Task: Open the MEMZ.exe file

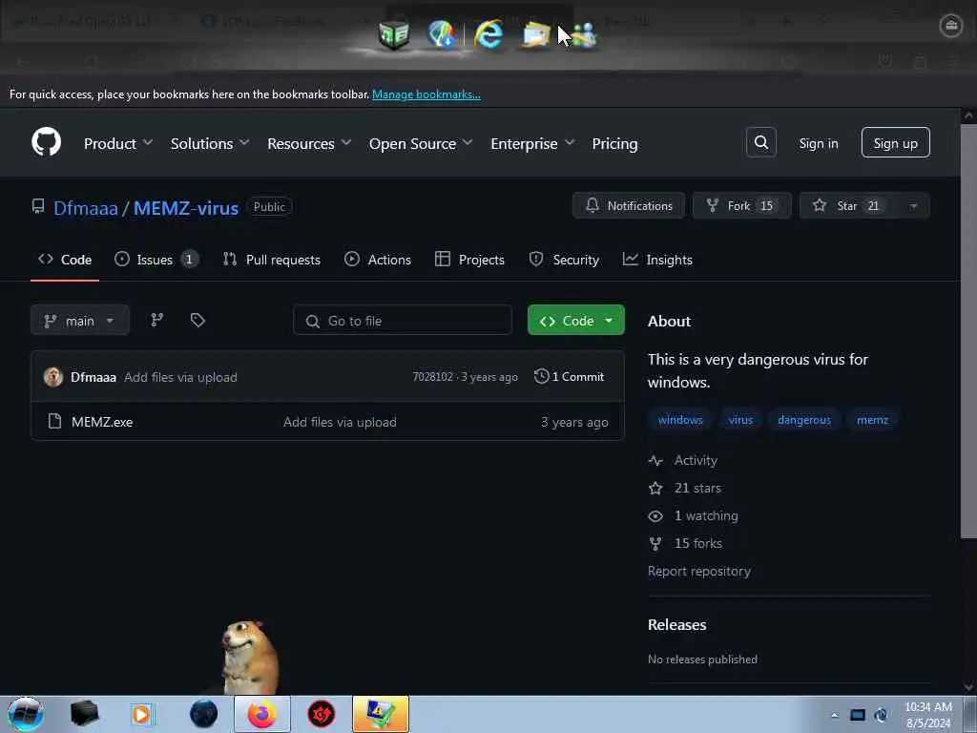Action: 102,422
